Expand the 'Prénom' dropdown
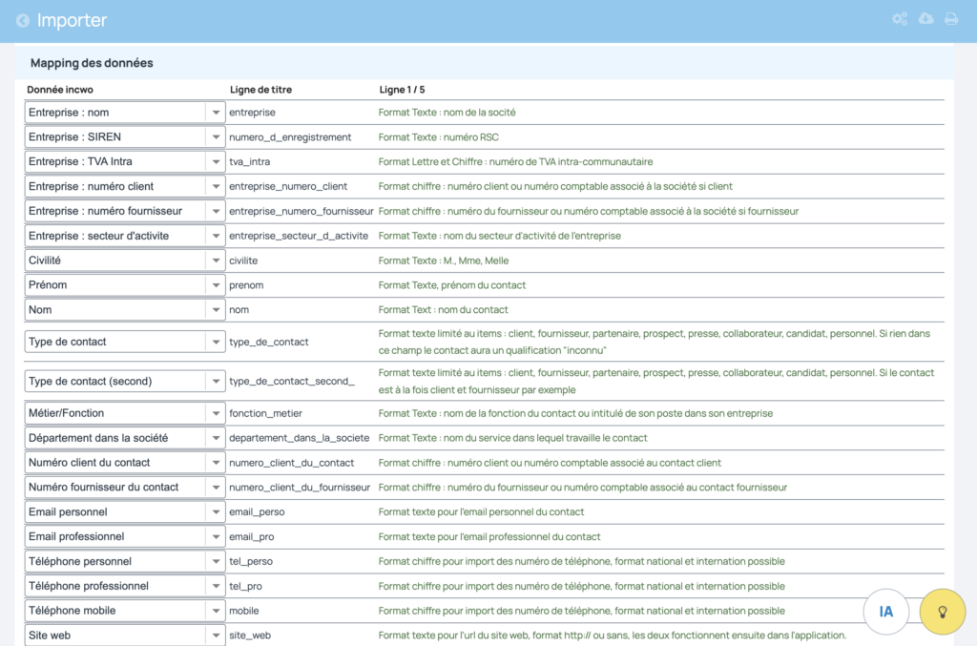The image size is (977, 646). click(125, 285)
